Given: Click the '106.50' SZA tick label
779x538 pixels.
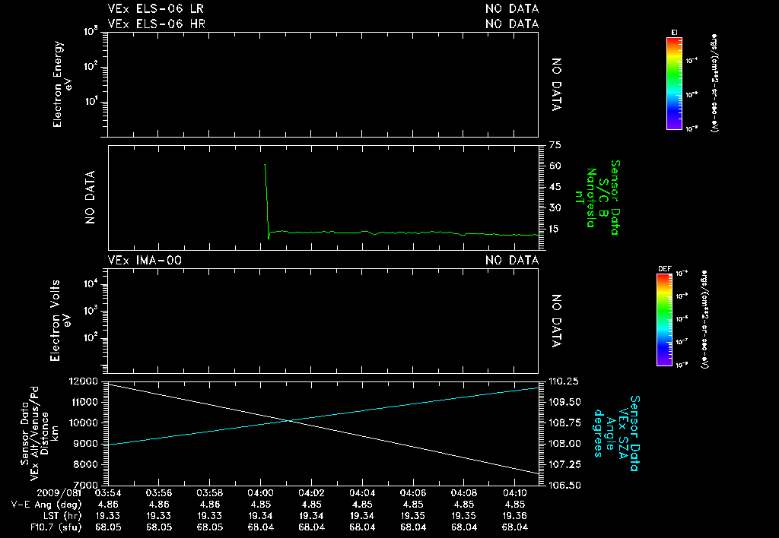Looking at the screenshot, I should [565, 485].
